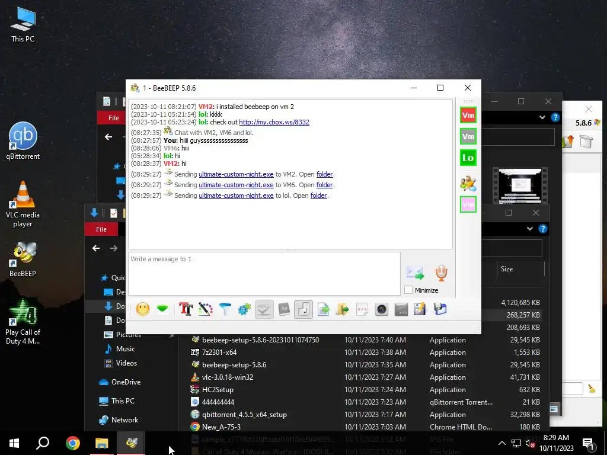Click the camera screenshot icon in toolbar
The image size is (607, 455).
click(382, 309)
